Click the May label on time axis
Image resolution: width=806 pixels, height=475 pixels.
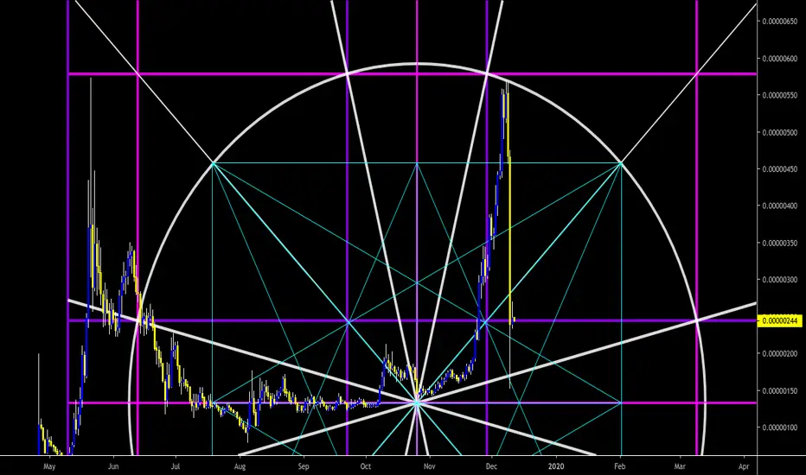pos(49,466)
